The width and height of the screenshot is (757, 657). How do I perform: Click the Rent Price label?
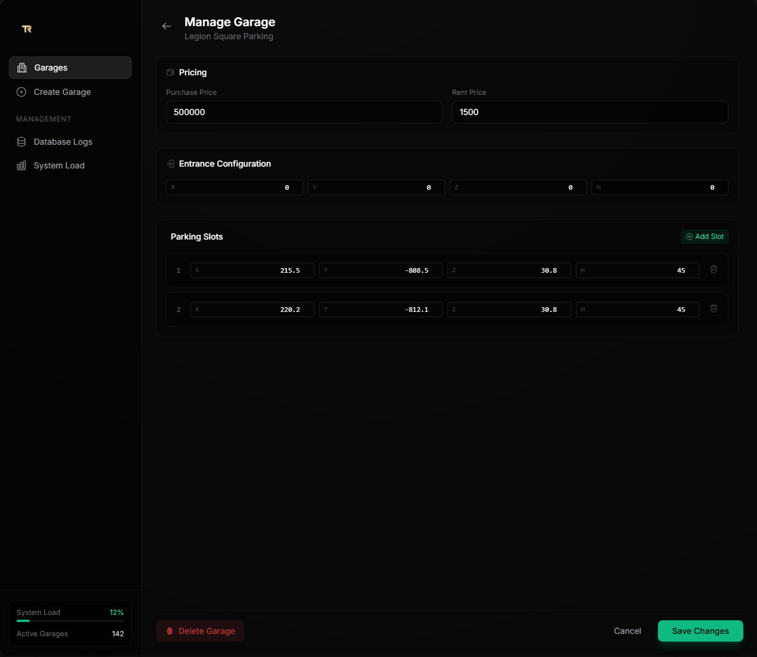469,93
